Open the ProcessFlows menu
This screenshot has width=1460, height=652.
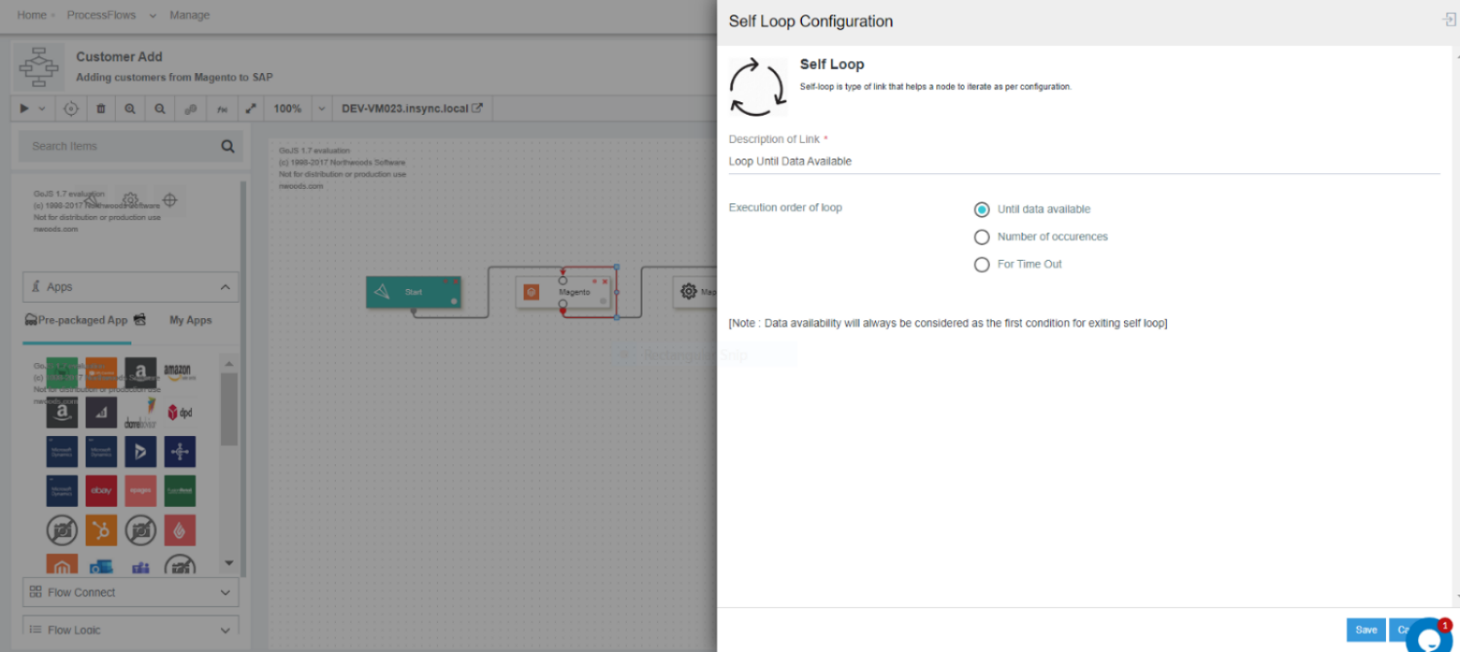click(x=101, y=16)
